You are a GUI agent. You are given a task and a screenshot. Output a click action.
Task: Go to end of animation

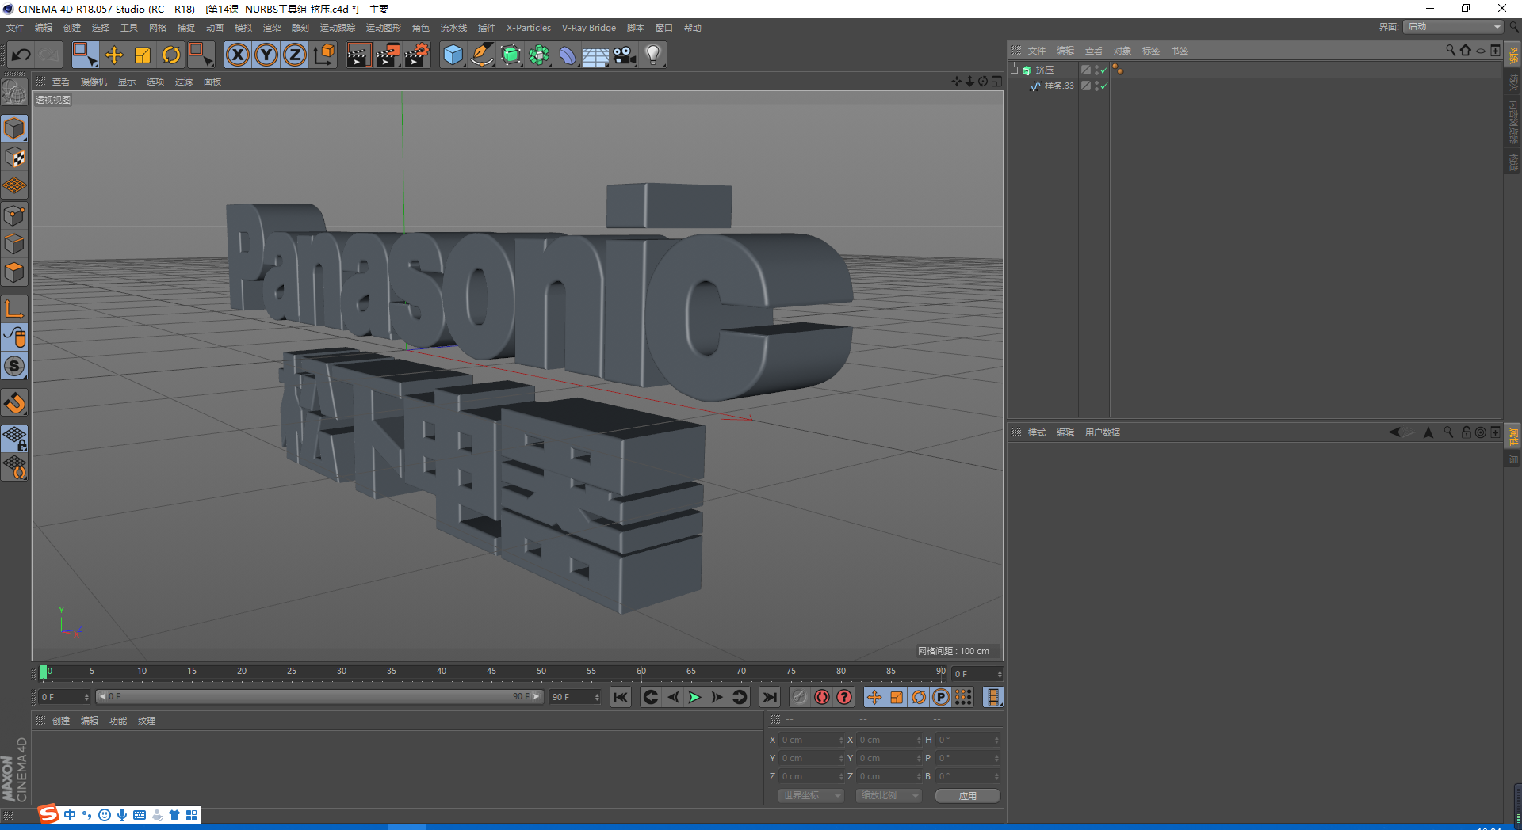[769, 697]
